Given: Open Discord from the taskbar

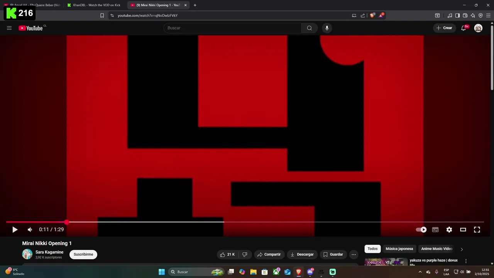Looking at the screenshot, I should (x=310, y=272).
